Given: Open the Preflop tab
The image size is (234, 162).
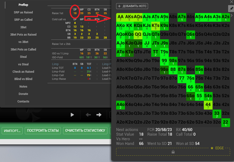Looking at the screenshot, I should coord(23,5).
